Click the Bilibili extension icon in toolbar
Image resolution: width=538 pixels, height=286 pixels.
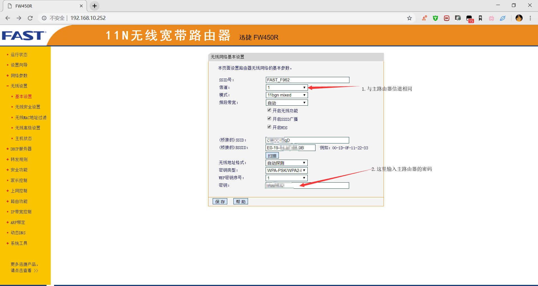pyautogui.click(x=491, y=18)
